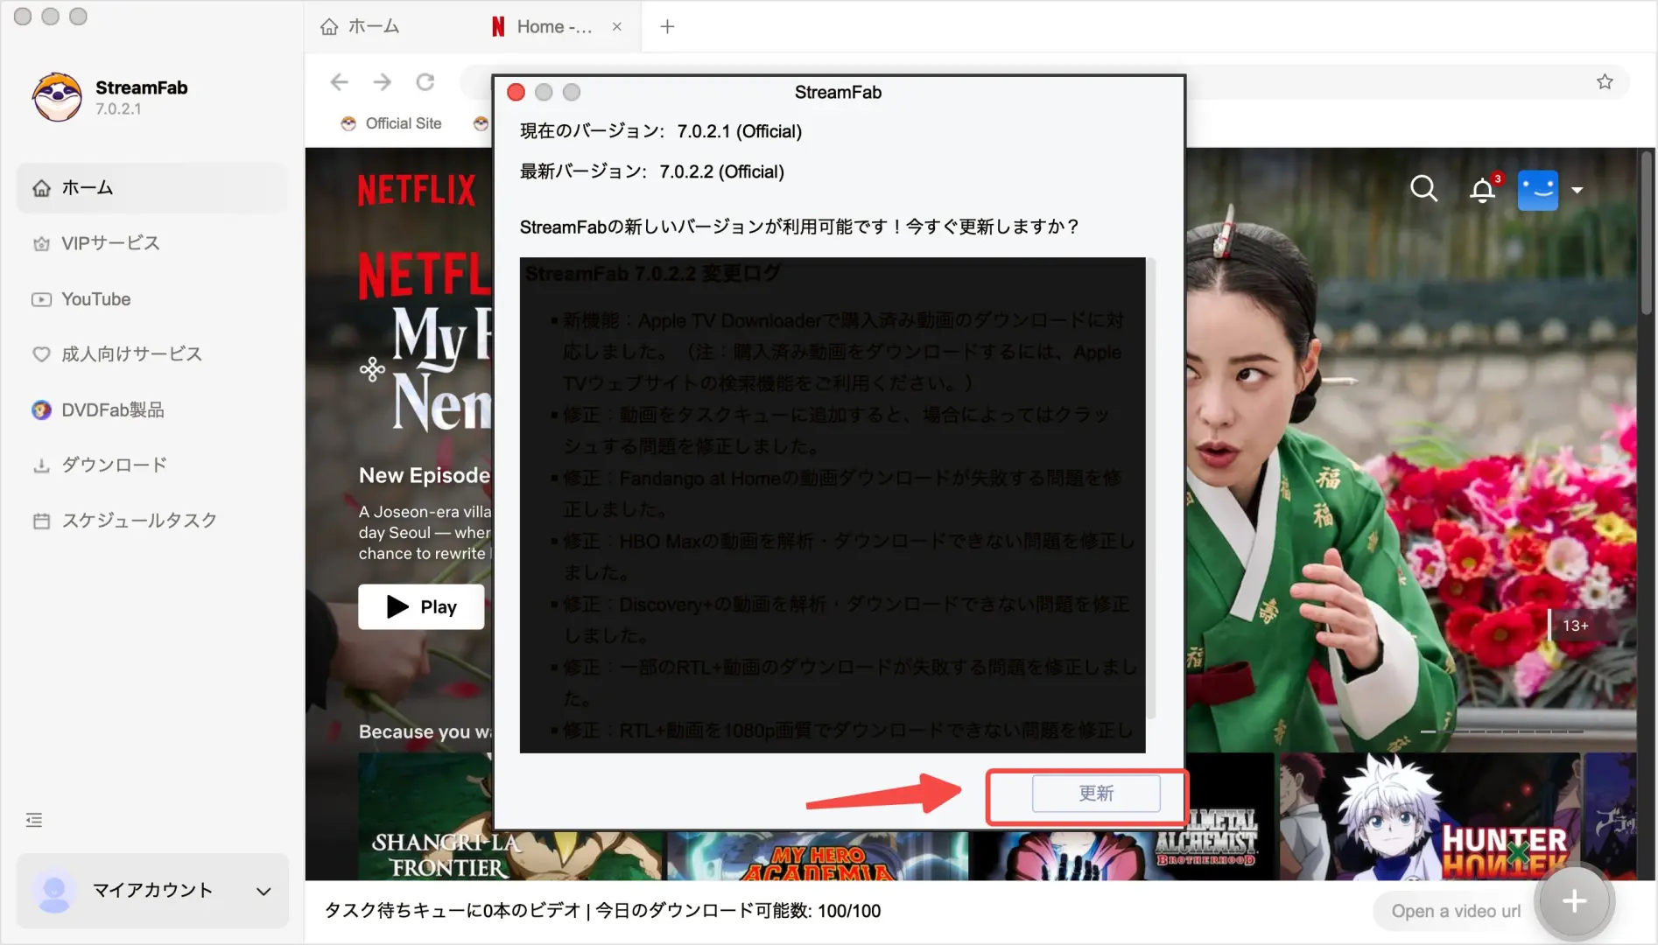Screen dimensions: 1658x945
Task: Click the 成人向けサービス heart icon
Action: (41, 354)
